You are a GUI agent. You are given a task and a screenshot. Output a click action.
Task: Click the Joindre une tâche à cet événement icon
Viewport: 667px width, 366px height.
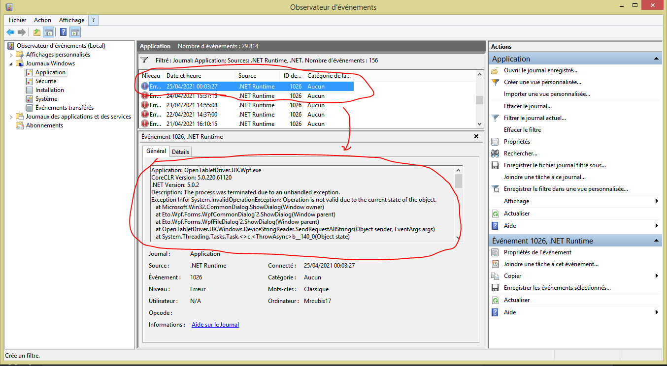coord(495,264)
